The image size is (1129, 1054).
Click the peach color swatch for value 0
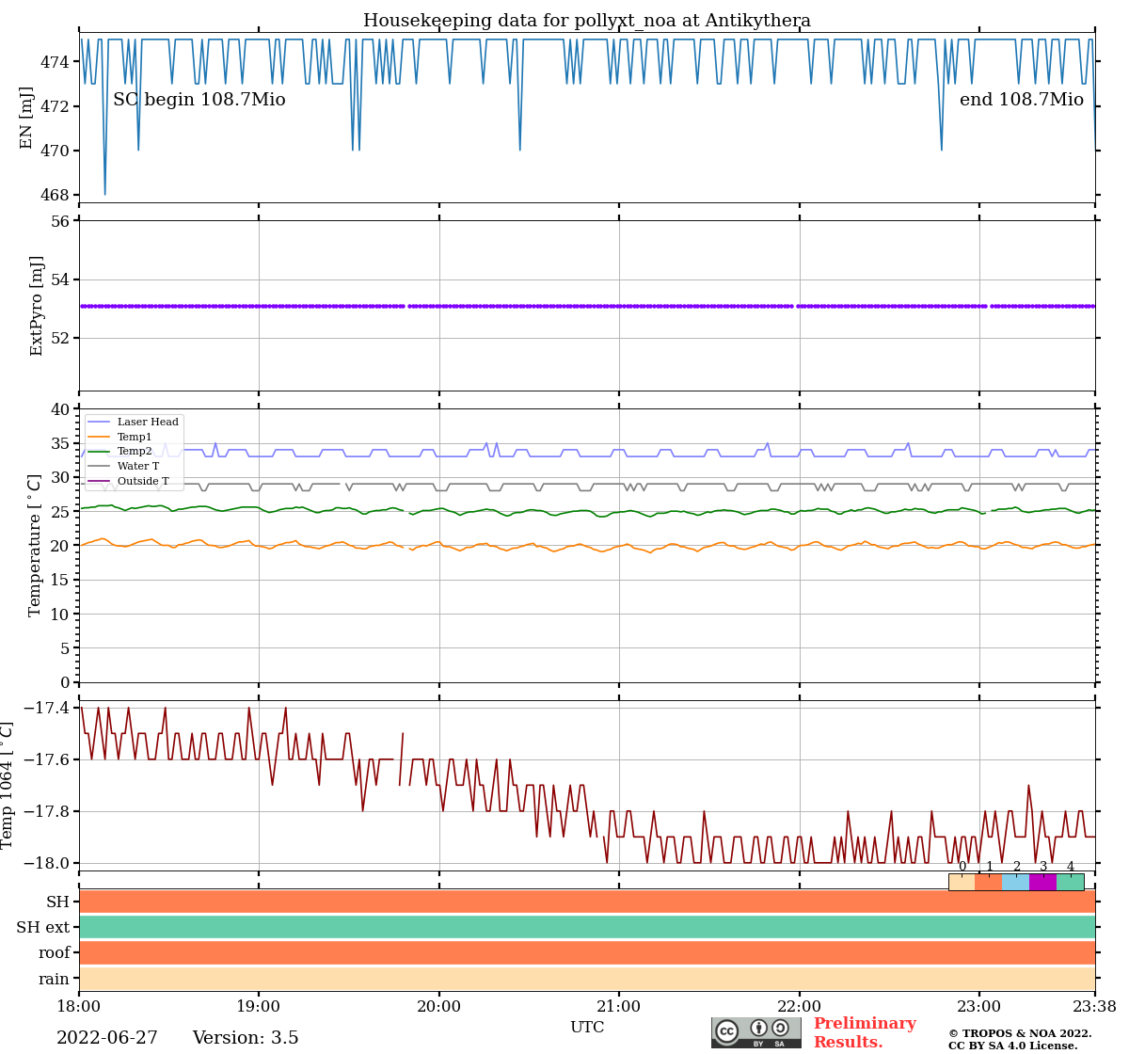point(962,882)
